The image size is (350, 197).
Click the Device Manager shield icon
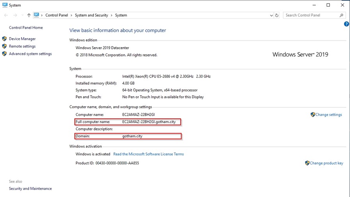coord(4,39)
